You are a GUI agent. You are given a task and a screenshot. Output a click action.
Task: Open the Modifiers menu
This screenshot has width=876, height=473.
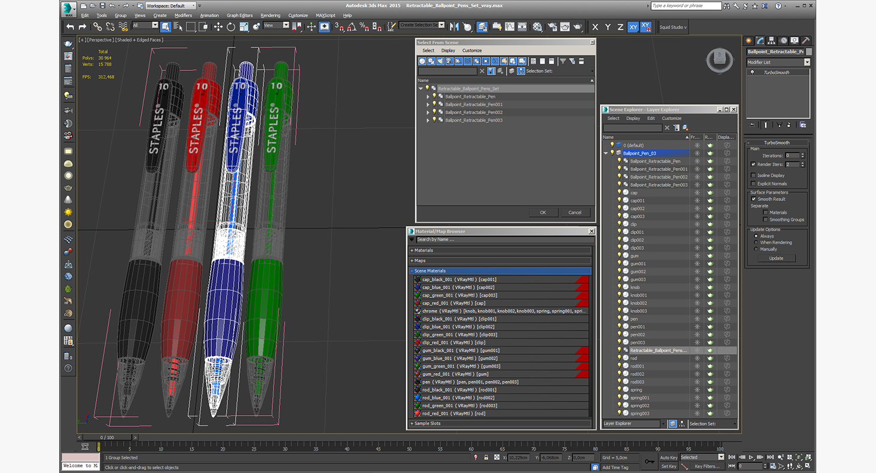click(x=183, y=15)
